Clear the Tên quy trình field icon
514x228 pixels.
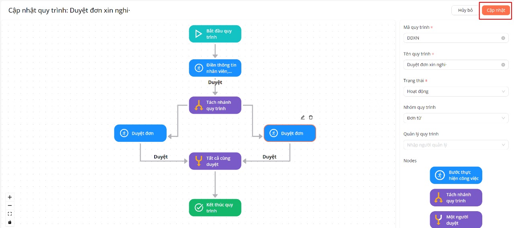click(x=503, y=65)
